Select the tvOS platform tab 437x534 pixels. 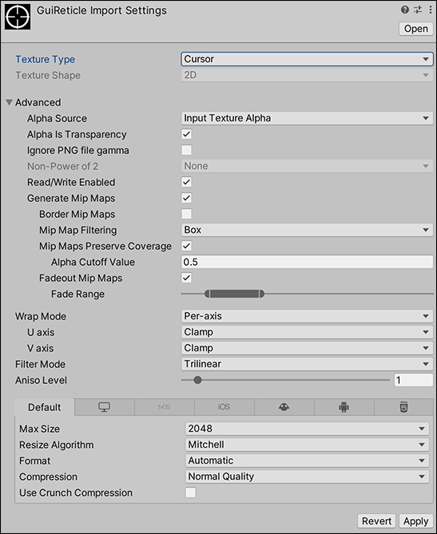pyautogui.click(x=165, y=407)
